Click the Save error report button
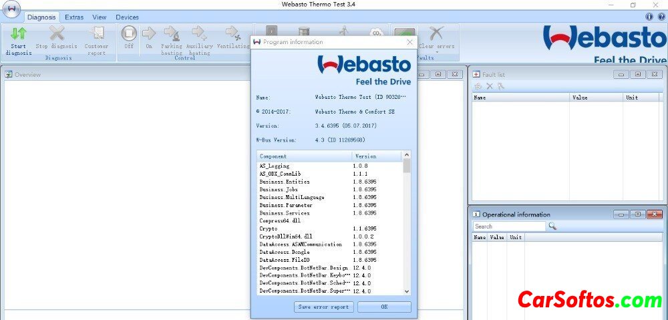This screenshot has width=668, height=320. [324, 307]
